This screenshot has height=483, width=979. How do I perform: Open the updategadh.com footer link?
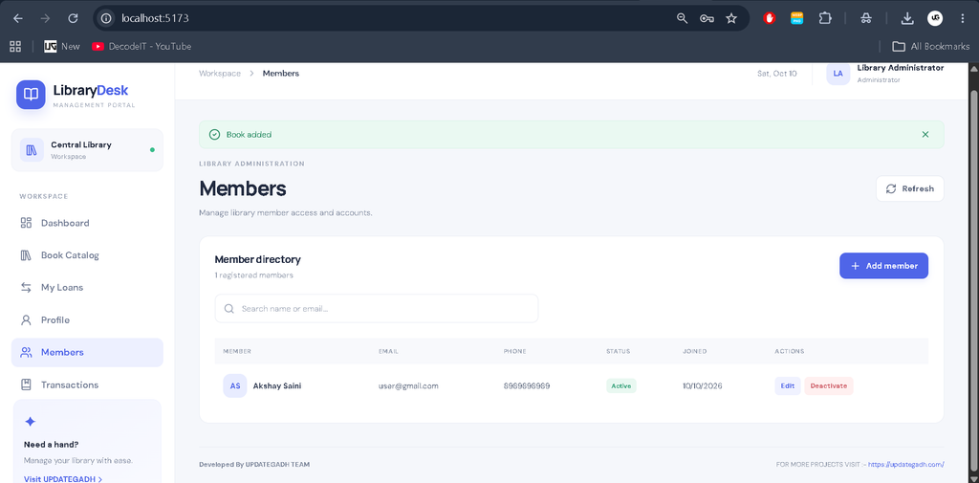[x=906, y=464]
